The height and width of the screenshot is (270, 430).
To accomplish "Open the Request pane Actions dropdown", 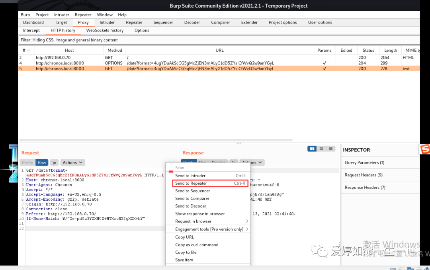I will click(x=72, y=162).
